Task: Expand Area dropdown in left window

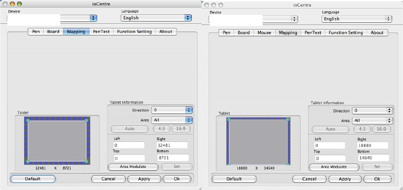Action: (x=172, y=120)
